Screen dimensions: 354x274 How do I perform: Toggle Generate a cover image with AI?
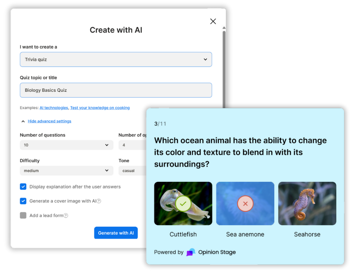[23, 201]
